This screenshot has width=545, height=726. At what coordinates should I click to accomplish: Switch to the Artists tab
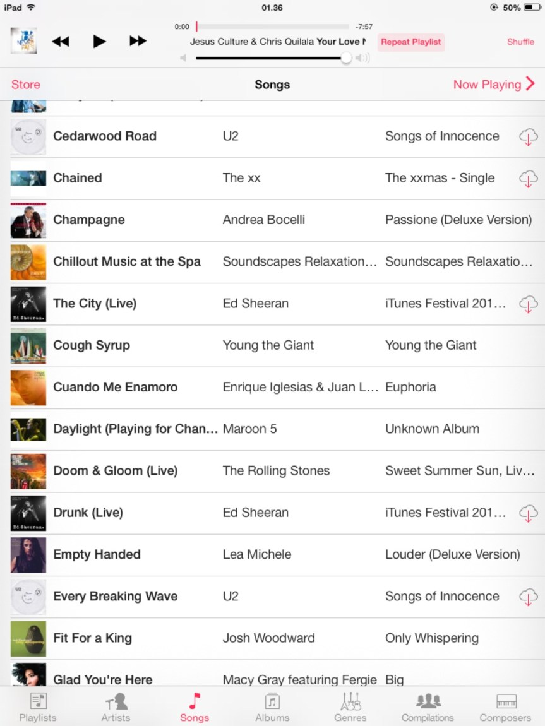[116, 707]
